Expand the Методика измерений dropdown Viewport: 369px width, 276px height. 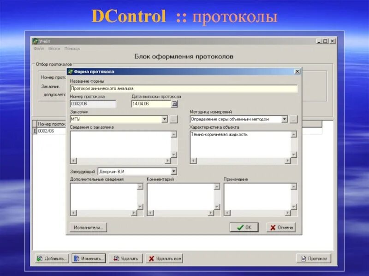coord(284,119)
